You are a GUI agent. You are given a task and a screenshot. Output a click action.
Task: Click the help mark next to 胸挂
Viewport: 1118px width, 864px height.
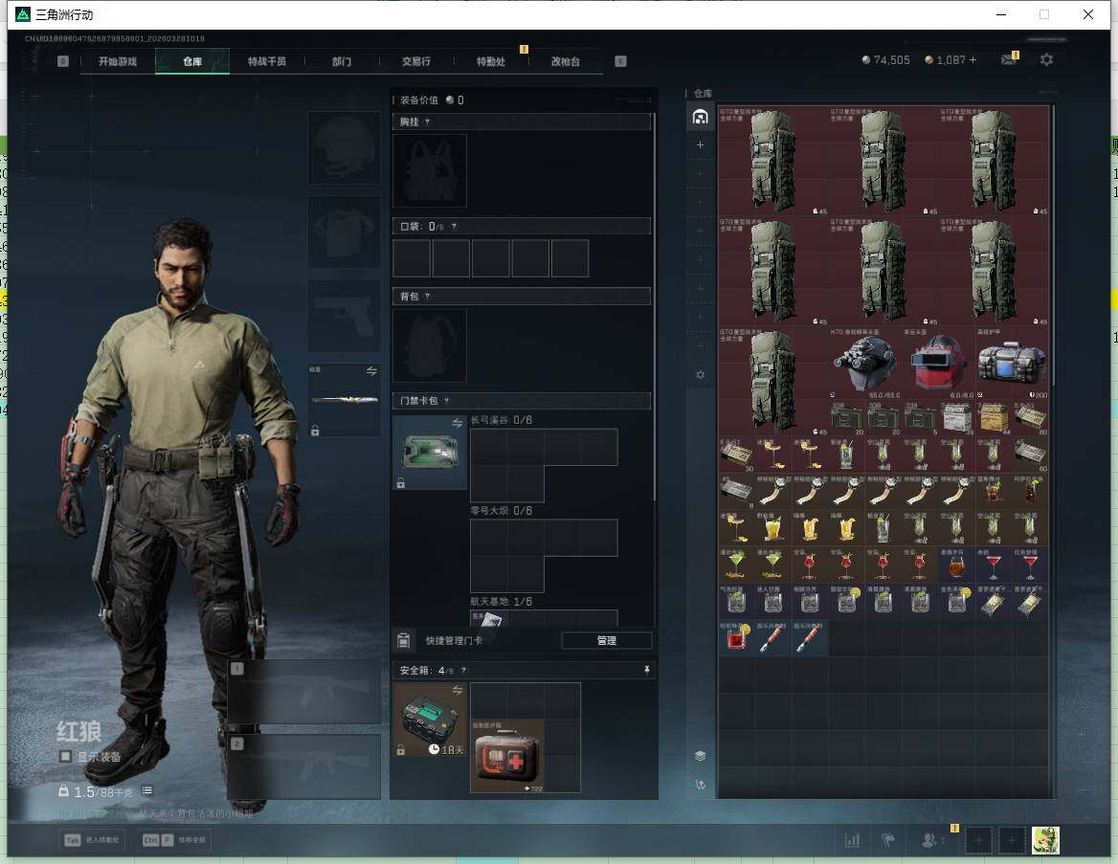(x=427, y=122)
